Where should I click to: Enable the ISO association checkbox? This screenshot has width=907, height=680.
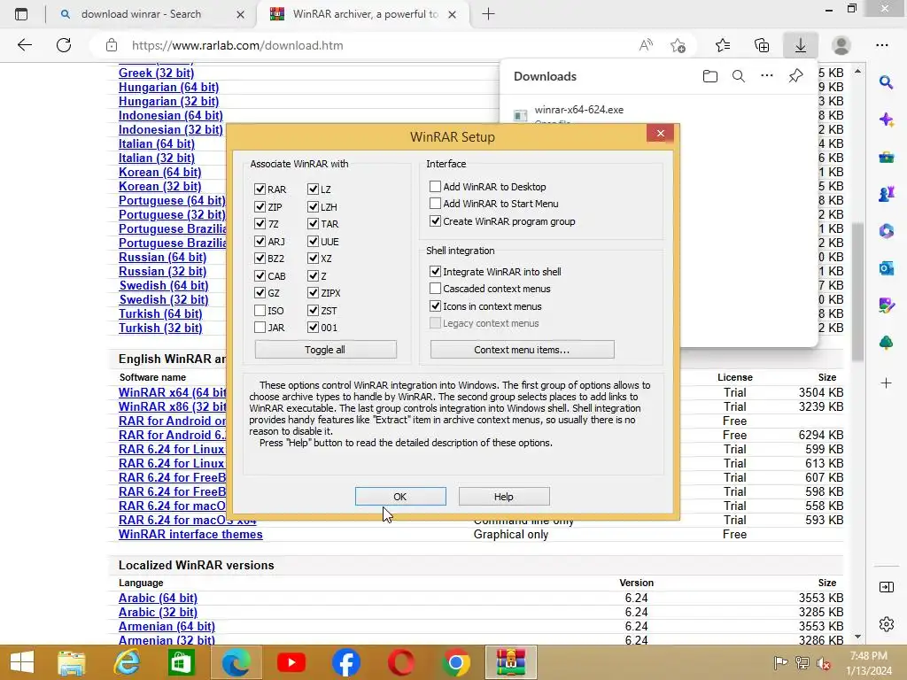click(260, 311)
